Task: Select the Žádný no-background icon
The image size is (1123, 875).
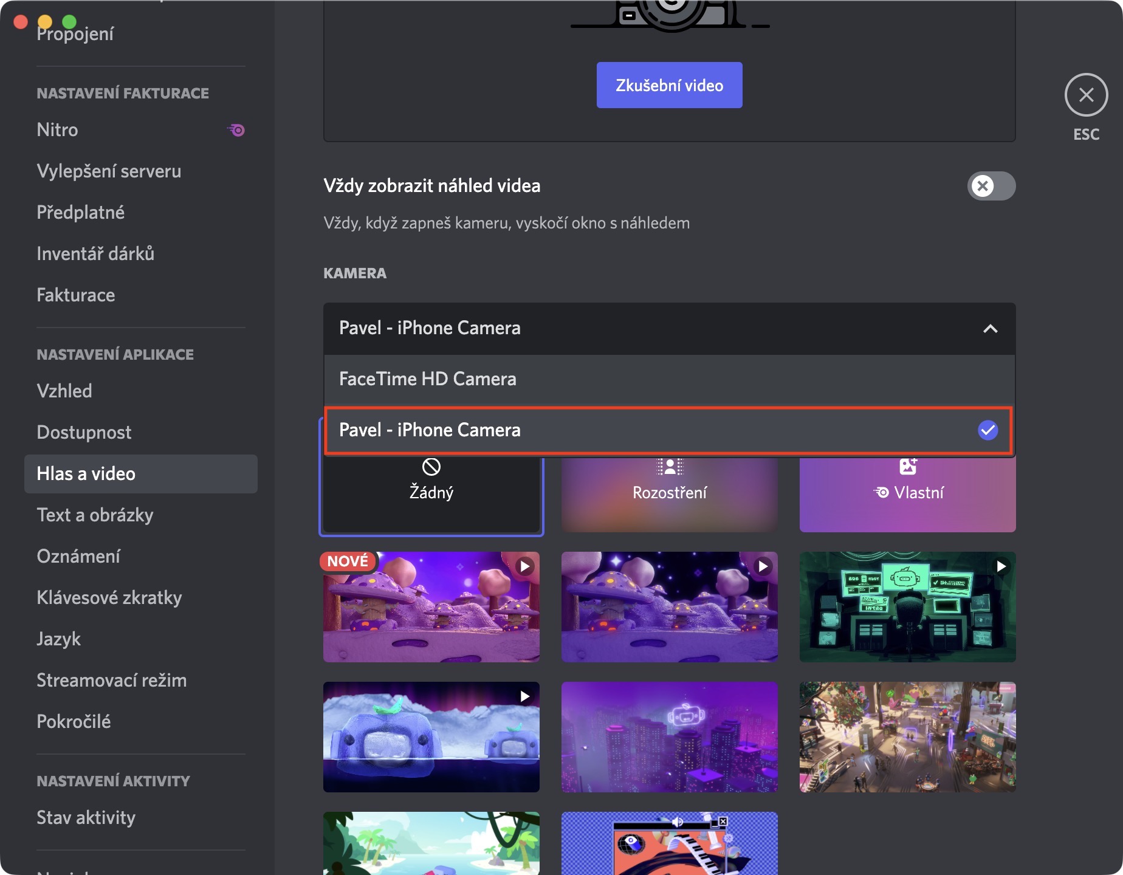Action: point(431,467)
